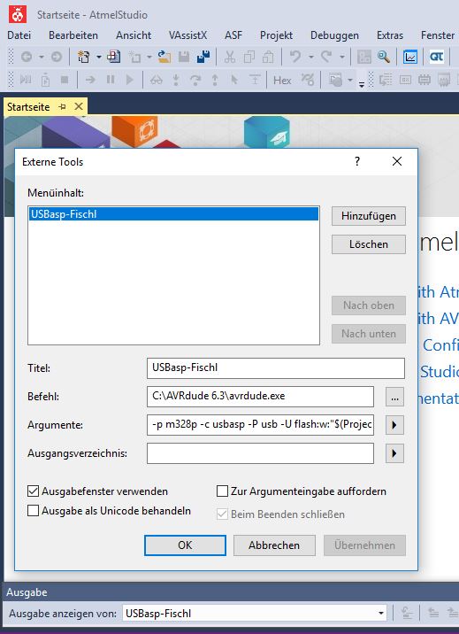Click the Open File folder icon
Viewport: 459px width, 634px height.
164,57
